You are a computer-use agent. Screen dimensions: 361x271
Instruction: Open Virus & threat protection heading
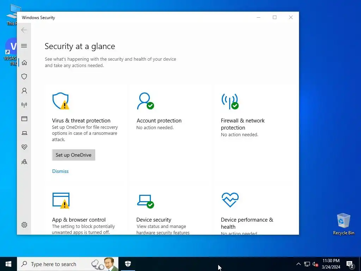(x=81, y=121)
